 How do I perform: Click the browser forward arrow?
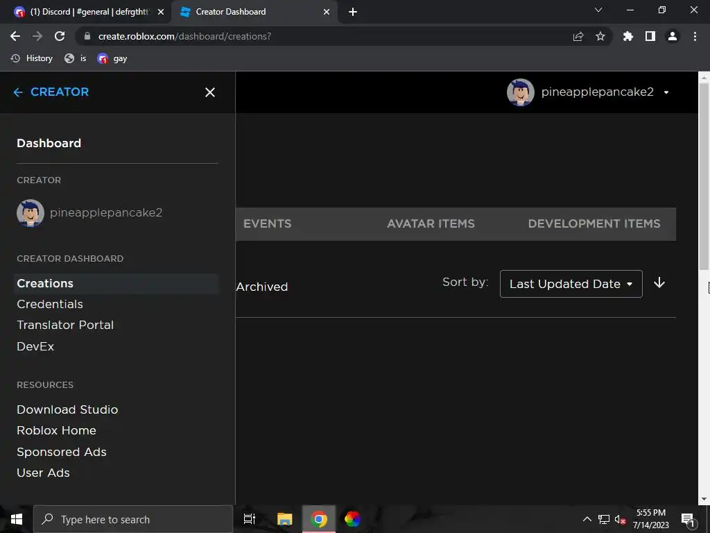pos(37,36)
